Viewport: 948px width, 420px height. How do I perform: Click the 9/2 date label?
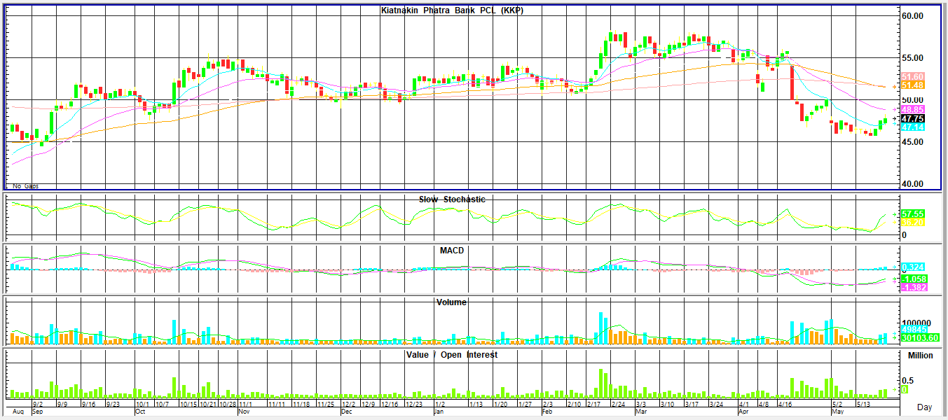(x=39, y=405)
